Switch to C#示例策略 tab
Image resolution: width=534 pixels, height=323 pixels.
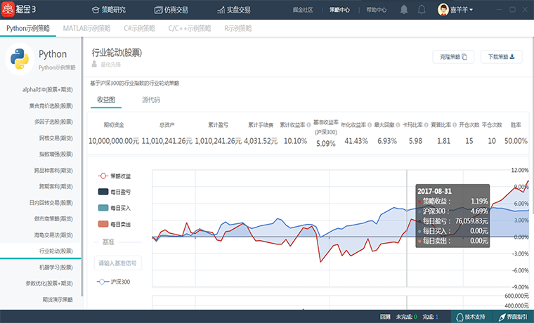(x=139, y=28)
